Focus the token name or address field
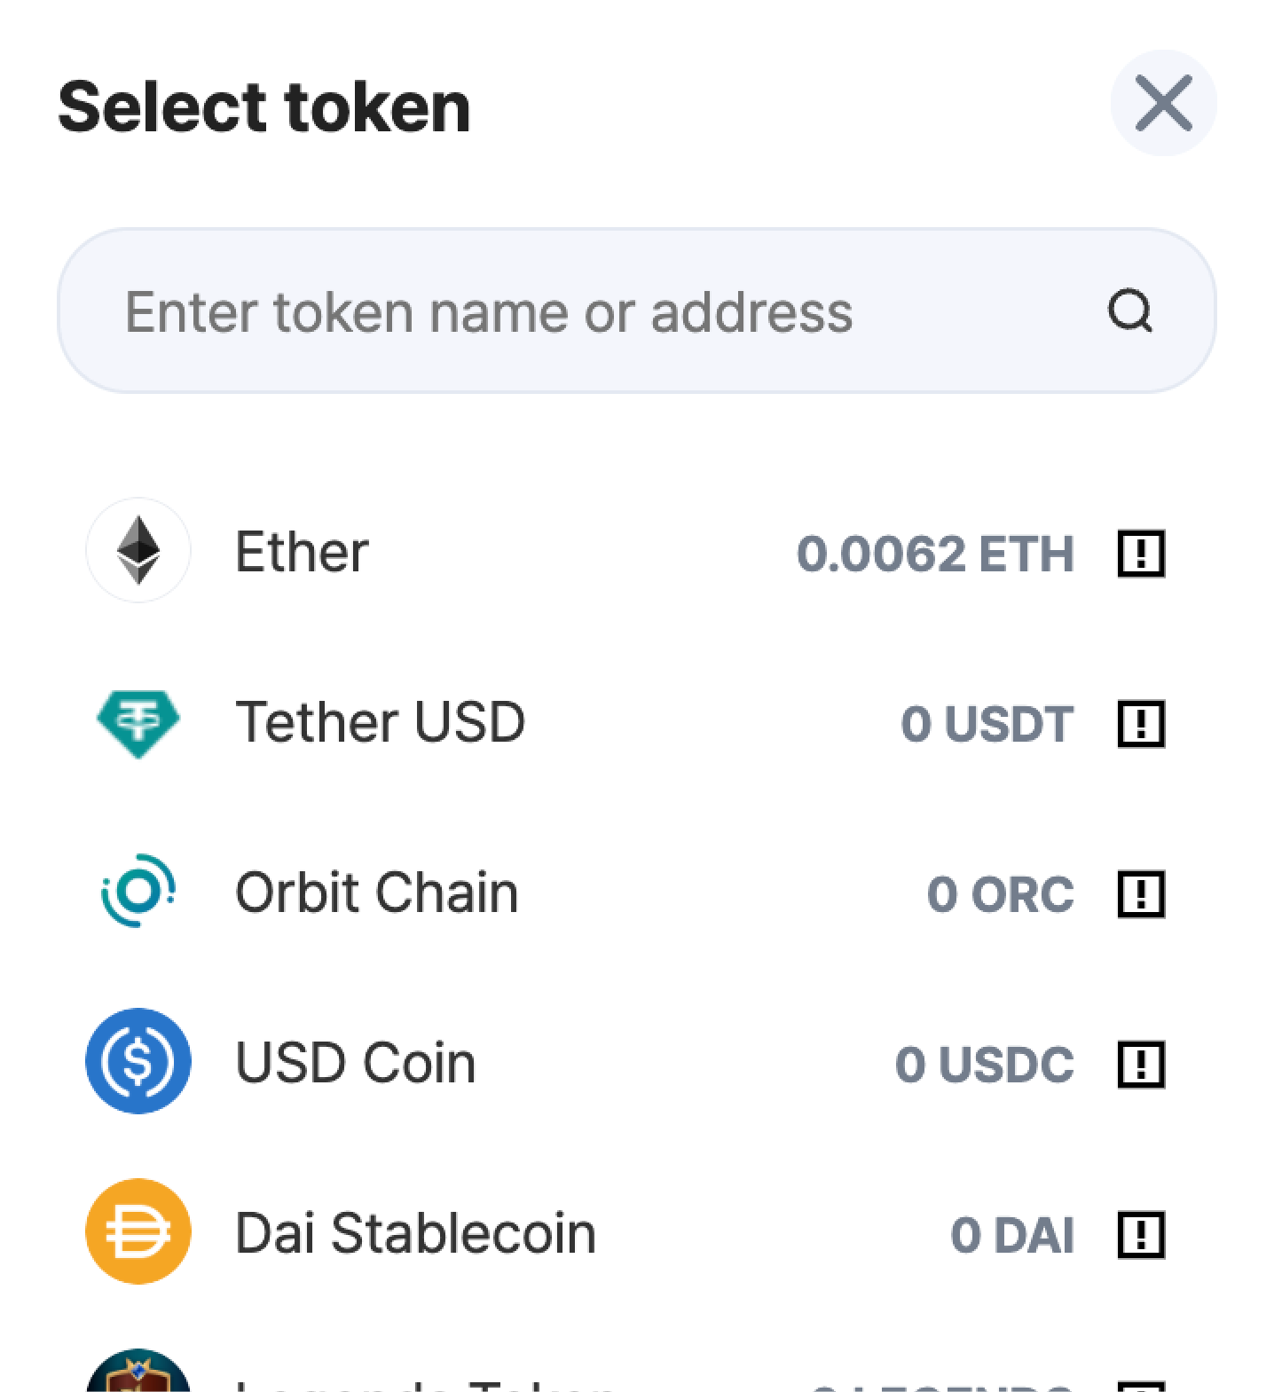The width and height of the screenshot is (1274, 1392). (x=636, y=311)
